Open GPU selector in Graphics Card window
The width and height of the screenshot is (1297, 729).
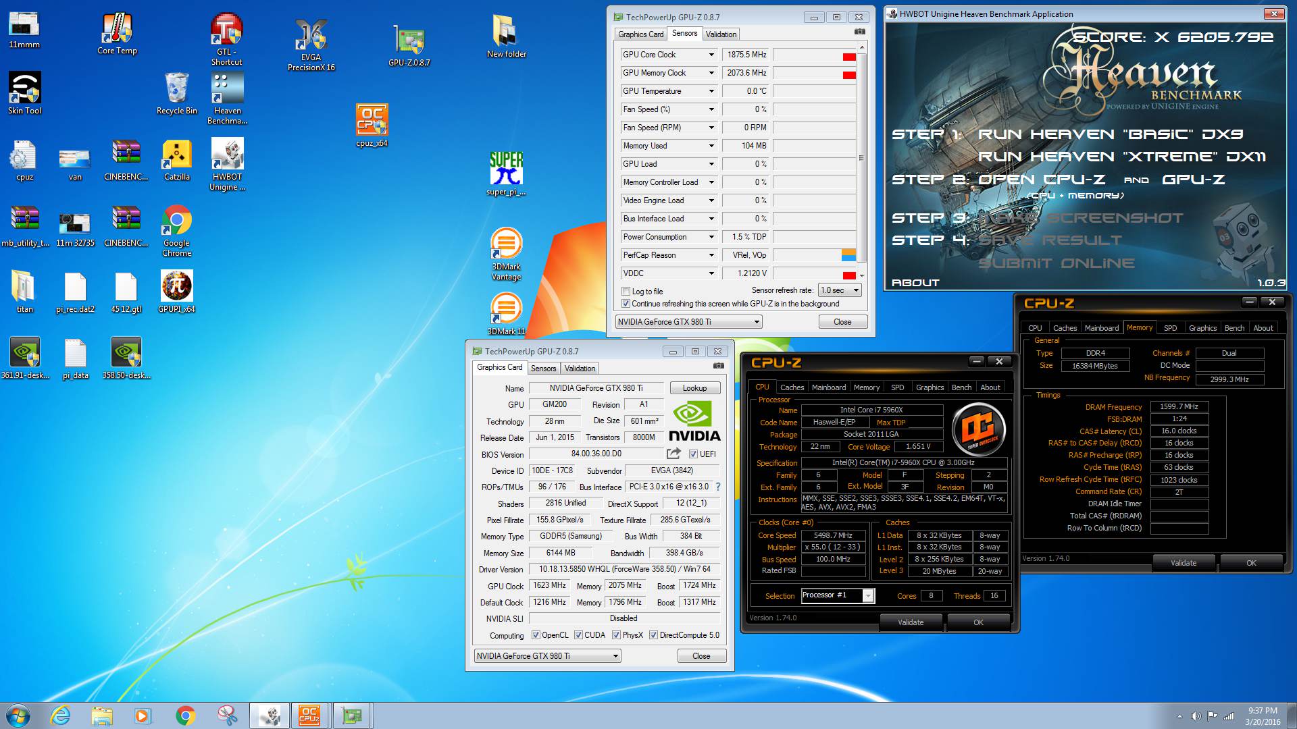click(547, 656)
